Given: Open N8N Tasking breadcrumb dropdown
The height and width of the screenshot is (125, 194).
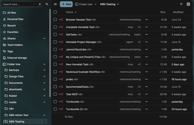Looking at the screenshot, I should click(x=110, y=4).
